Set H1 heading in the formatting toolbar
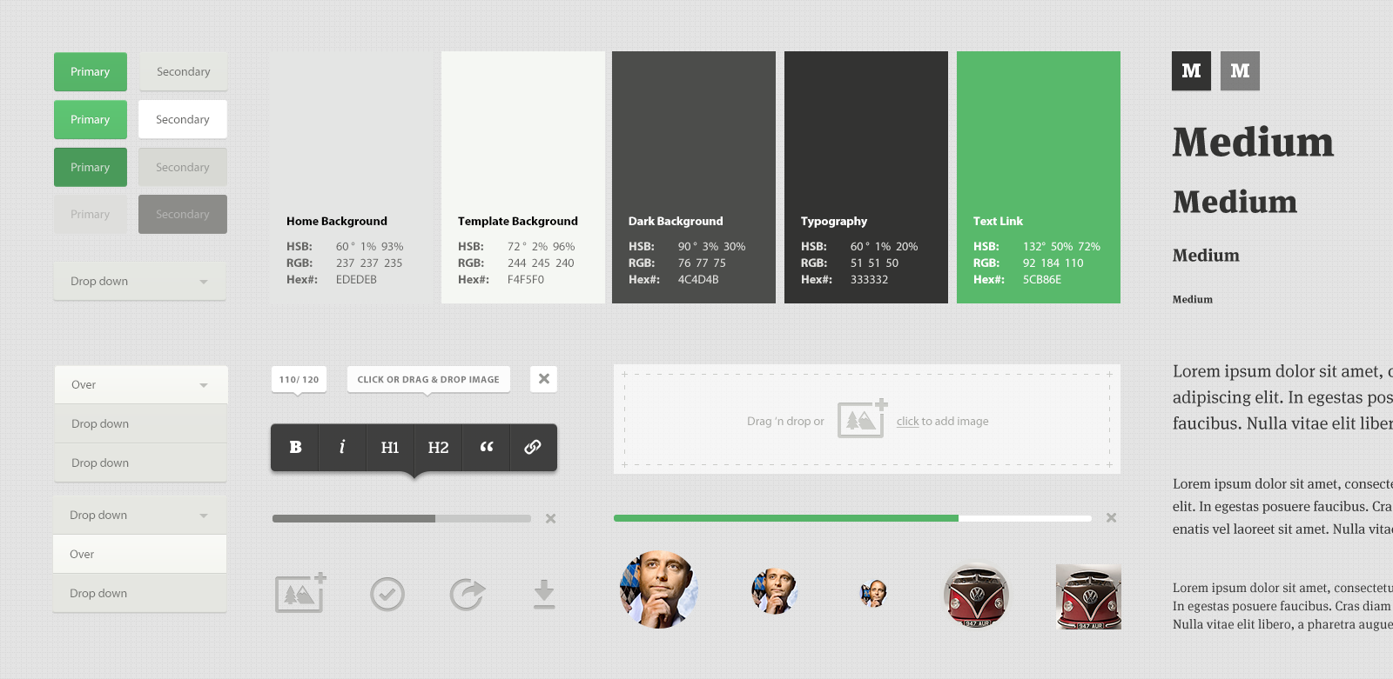 390,447
